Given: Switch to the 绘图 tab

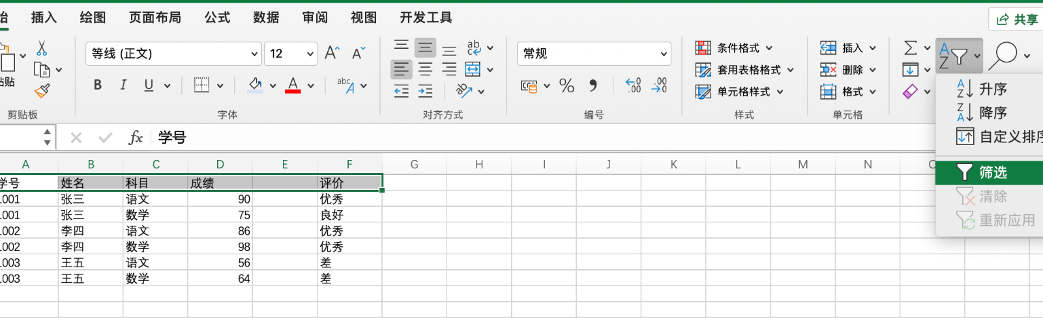Looking at the screenshot, I should [93, 18].
